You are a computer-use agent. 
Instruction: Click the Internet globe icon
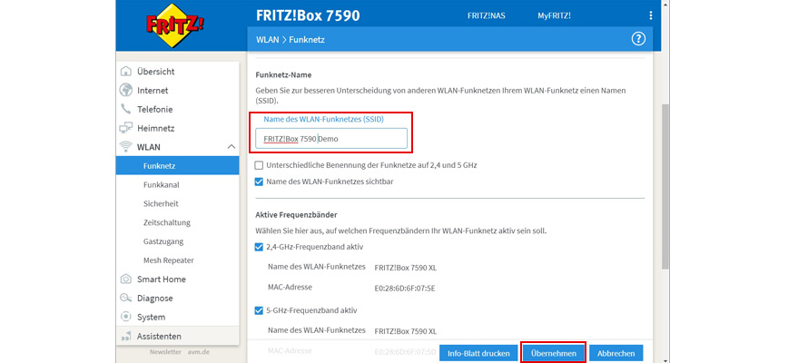point(126,90)
